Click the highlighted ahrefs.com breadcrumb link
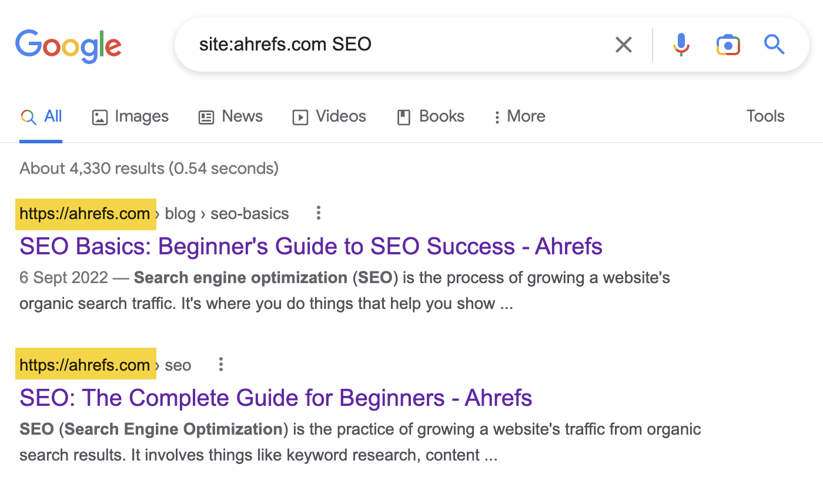This screenshot has width=823, height=484. (85, 214)
